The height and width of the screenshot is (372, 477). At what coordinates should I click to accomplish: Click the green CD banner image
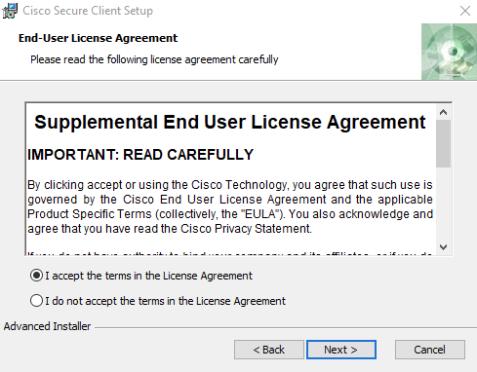coord(449,52)
